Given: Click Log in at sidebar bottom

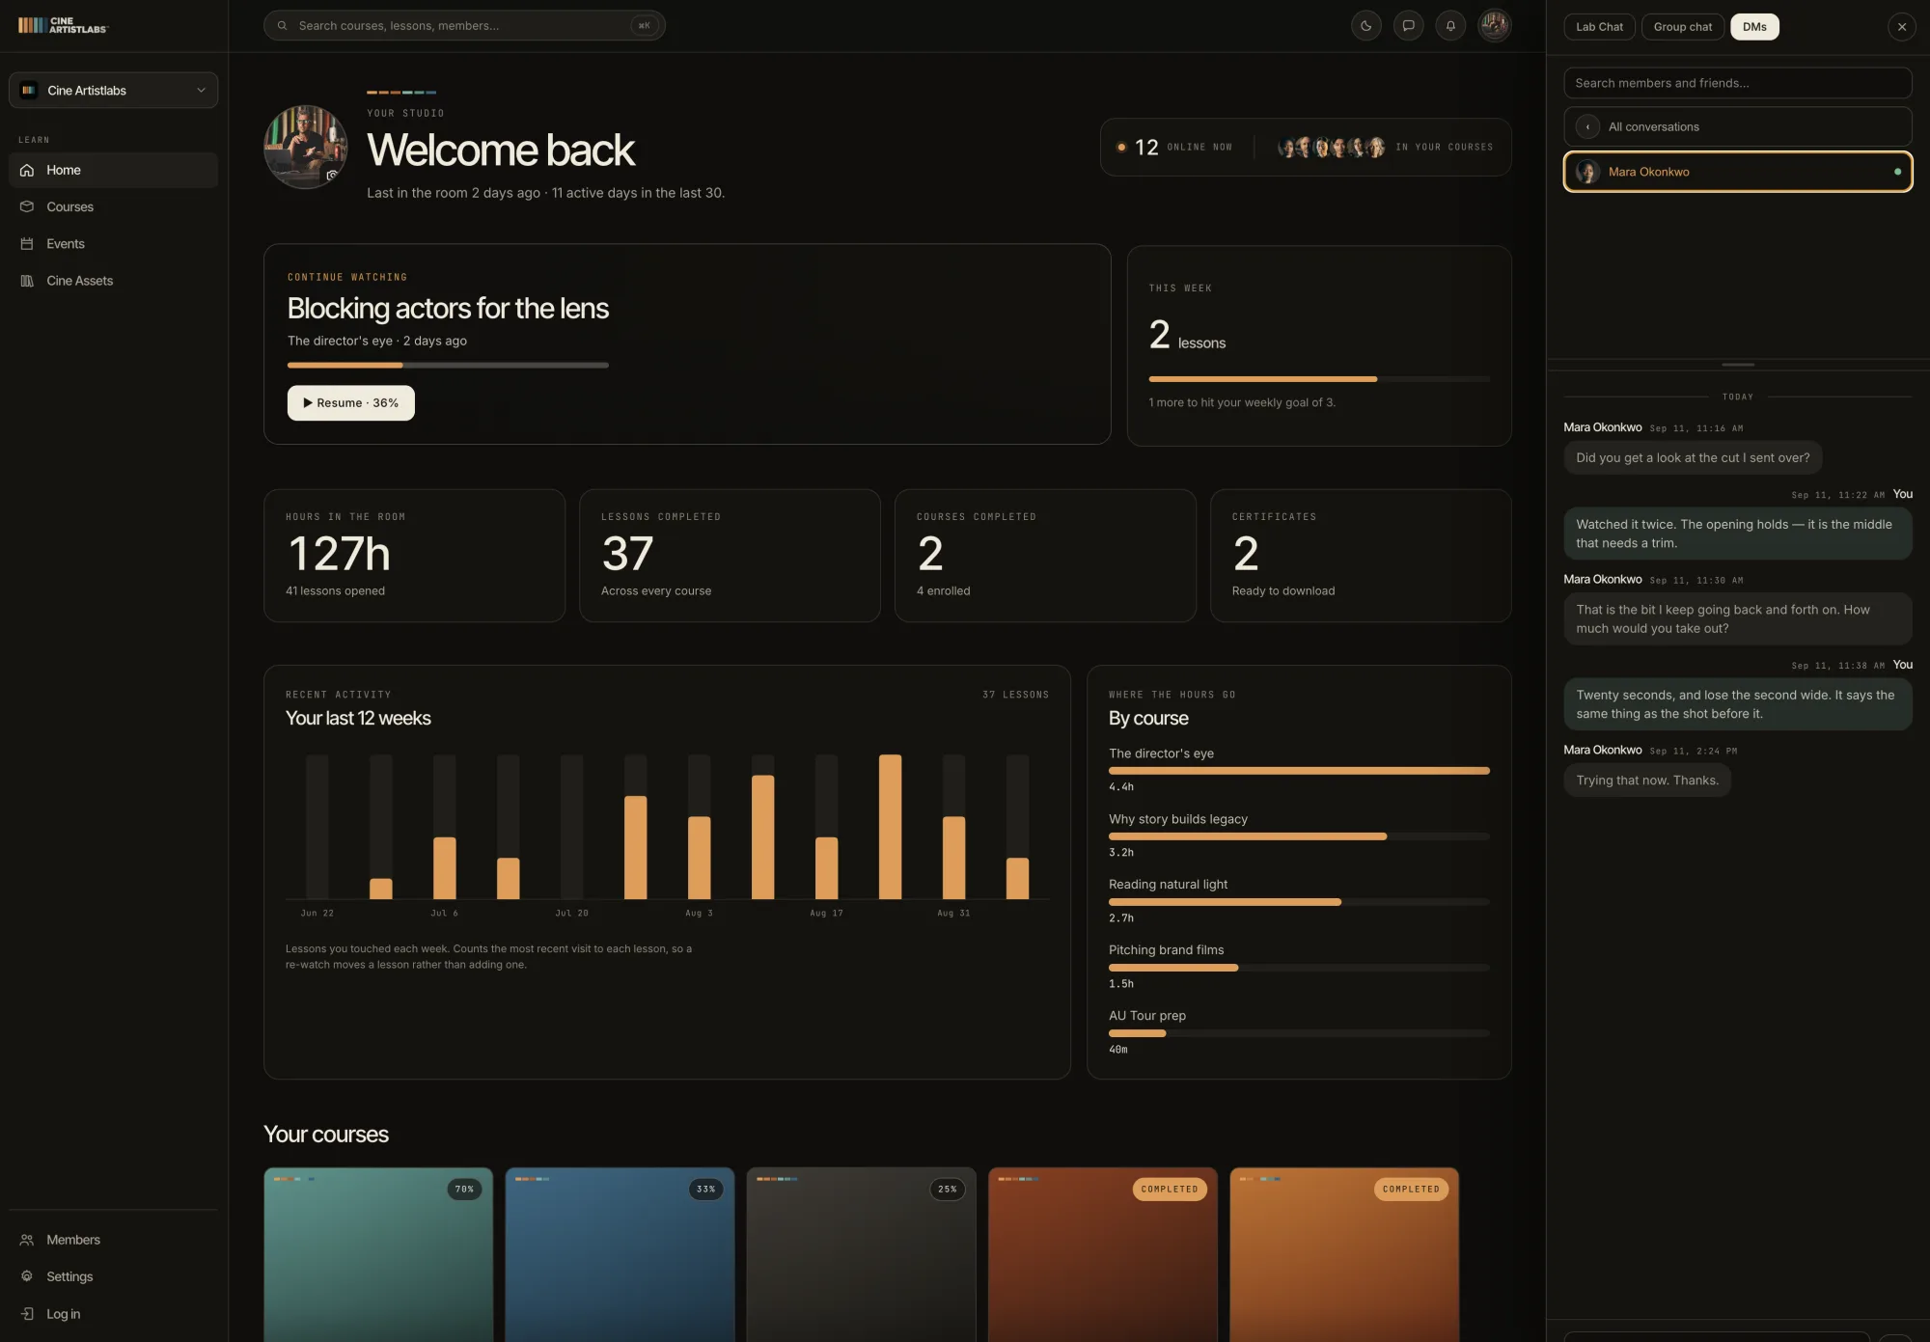Looking at the screenshot, I should [113, 1314].
